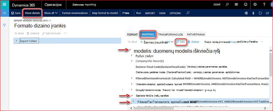Open the filter pane funnel icon
The height and width of the screenshot is (111, 273).
4,26
